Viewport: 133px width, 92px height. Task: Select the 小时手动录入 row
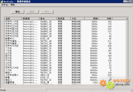tap(65, 75)
